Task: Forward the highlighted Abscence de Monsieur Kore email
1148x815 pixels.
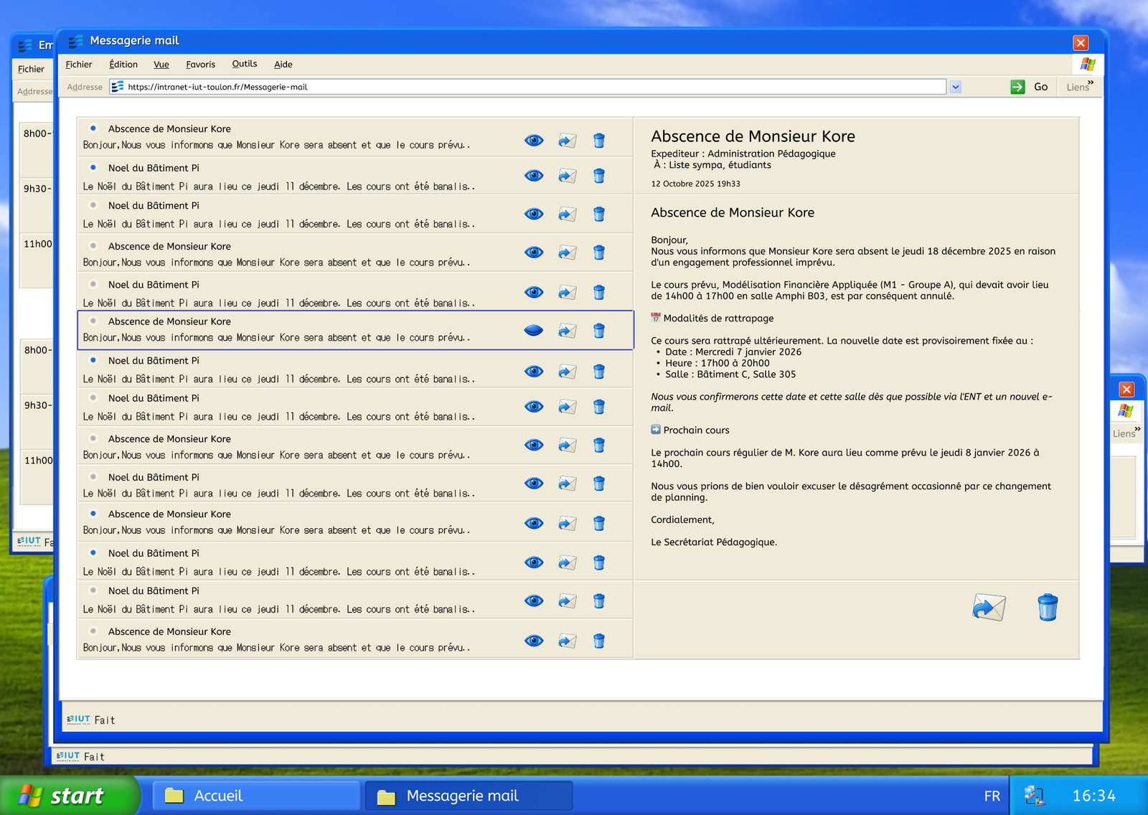Action: pyautogui.click(x=568, y=331)
